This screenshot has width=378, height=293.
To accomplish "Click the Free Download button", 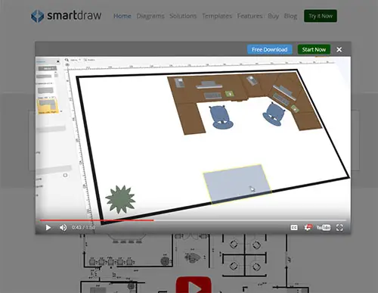I will tap(269, 49).
